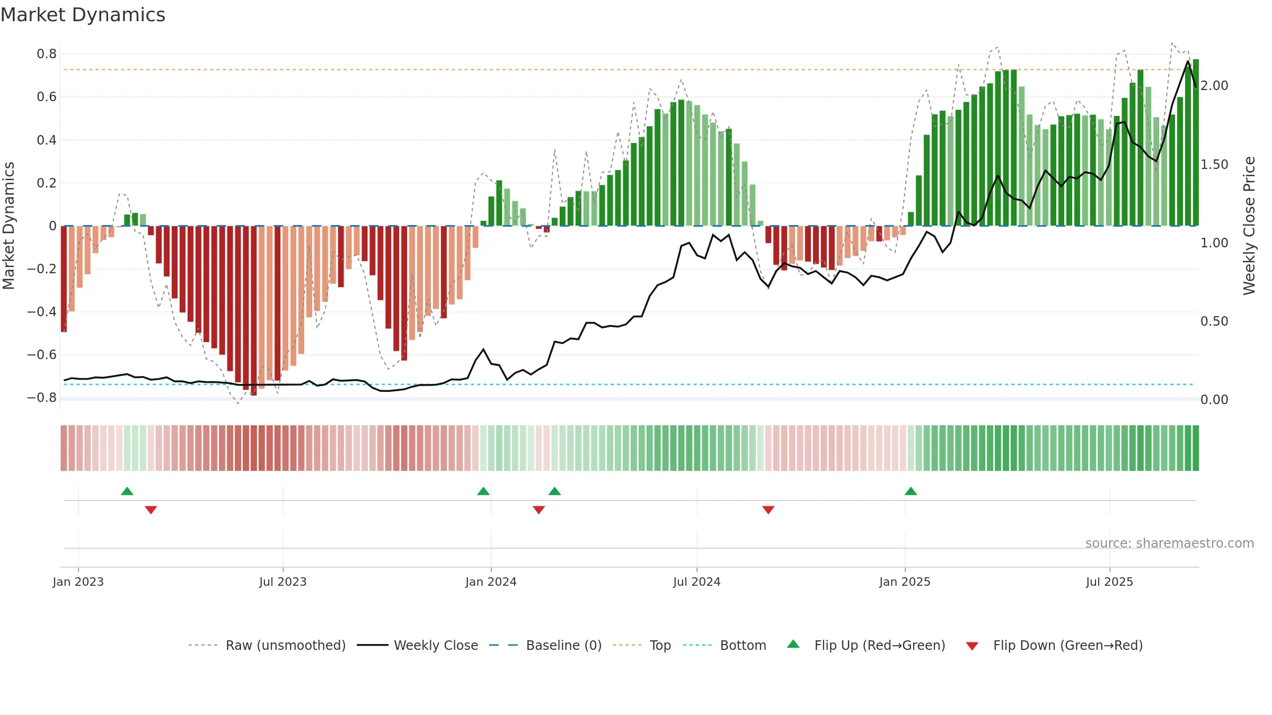Click the Jan 2025 axis label
1272x715 pixels.
coord(905,582)
